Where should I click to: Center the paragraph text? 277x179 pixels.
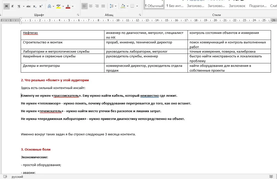pyautogui.click(x=91, y=6)
